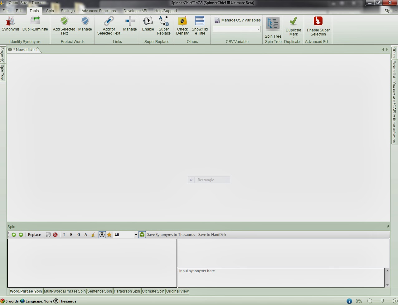398x305 pixels.
Task: Expand the Project(s) side panel
Action: coord(2,55)
